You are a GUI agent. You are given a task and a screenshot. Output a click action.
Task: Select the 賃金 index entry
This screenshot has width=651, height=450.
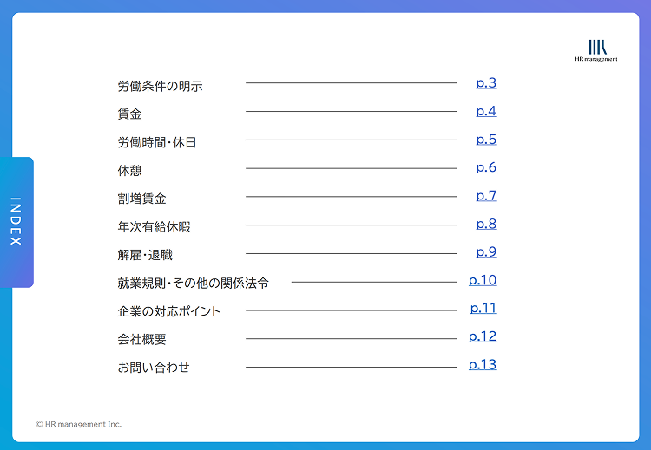(129, 114)
